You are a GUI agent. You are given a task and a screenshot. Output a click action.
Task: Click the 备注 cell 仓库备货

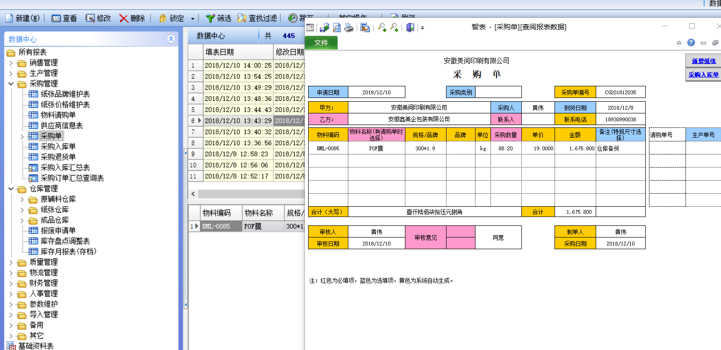620,148
